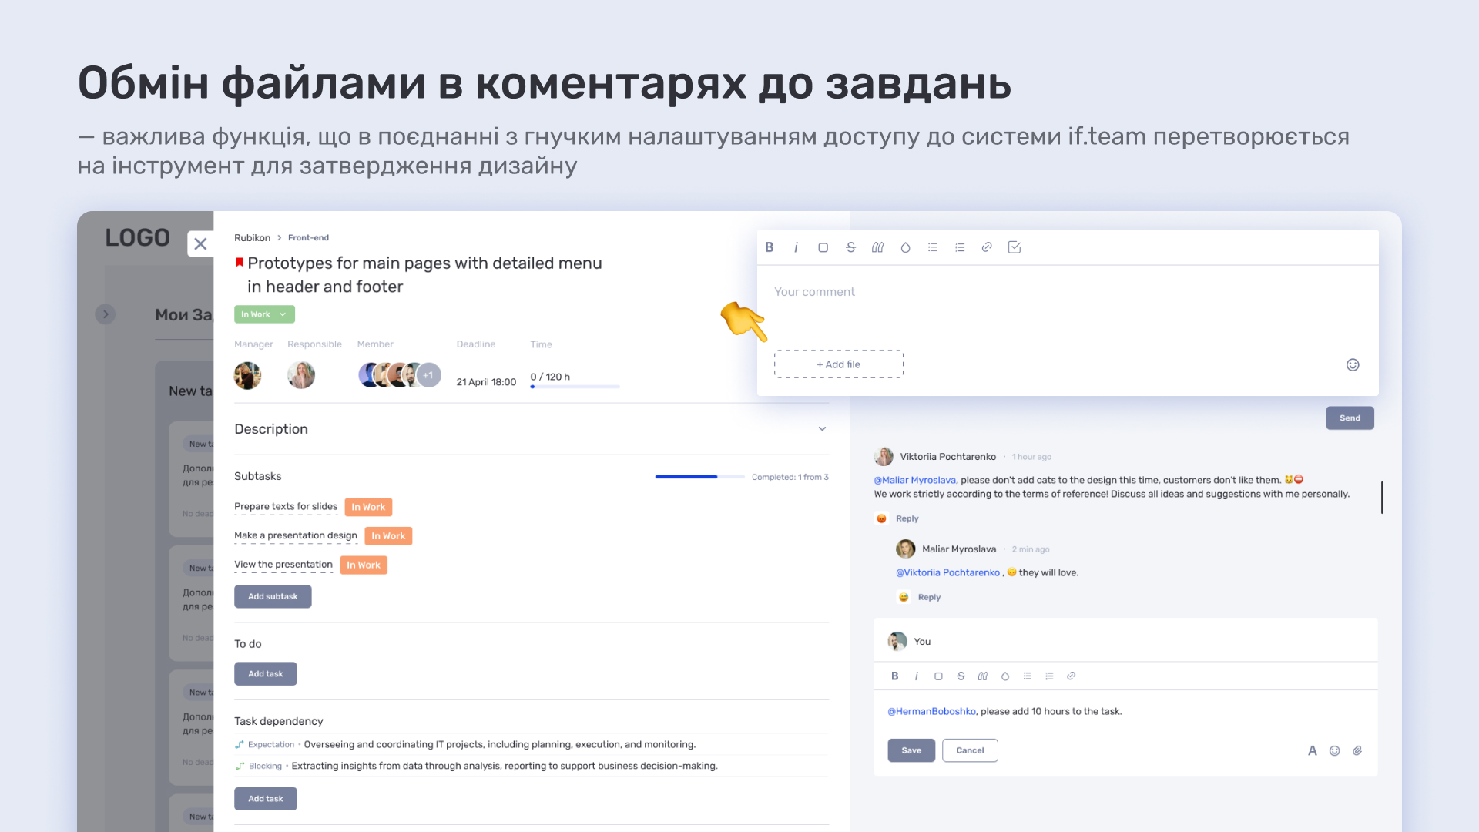Open text color drop icon in top toolbar
Viewport: 1479px width, 832px height.
point(905,247)
